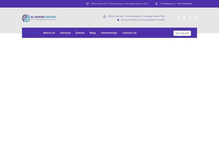Navigate to Events
This screenshot has height=146, width=219.
point(80,33)
